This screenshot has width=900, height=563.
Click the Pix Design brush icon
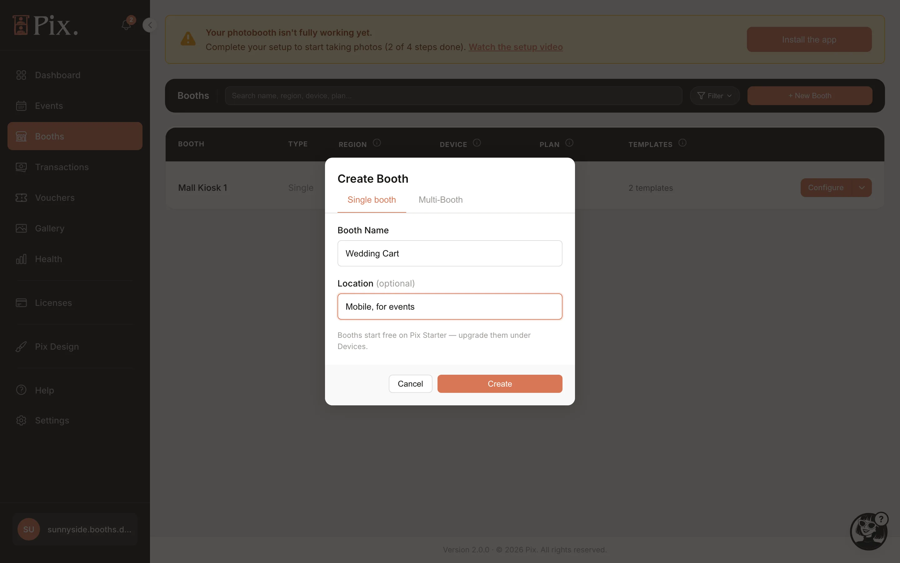point(21,347)
